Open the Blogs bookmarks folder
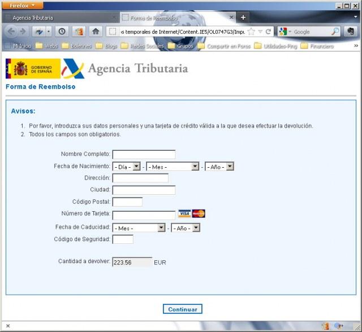The image size is (362, 332). 107,46
